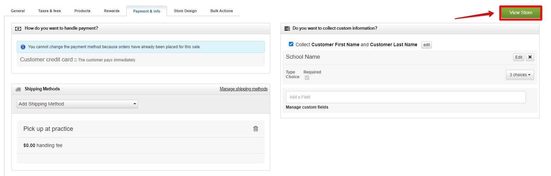Go to the Products tab
The height and width of the screenshot is (176, 551).
coord(82,11)
